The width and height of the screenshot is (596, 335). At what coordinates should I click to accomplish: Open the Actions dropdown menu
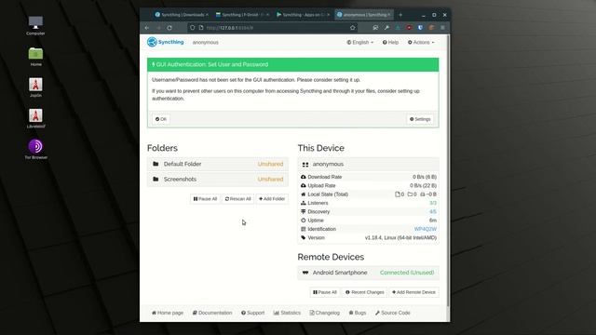421,43
